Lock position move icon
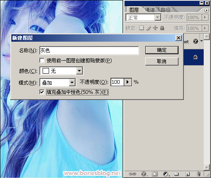211x178 pixels. (155, 28)
